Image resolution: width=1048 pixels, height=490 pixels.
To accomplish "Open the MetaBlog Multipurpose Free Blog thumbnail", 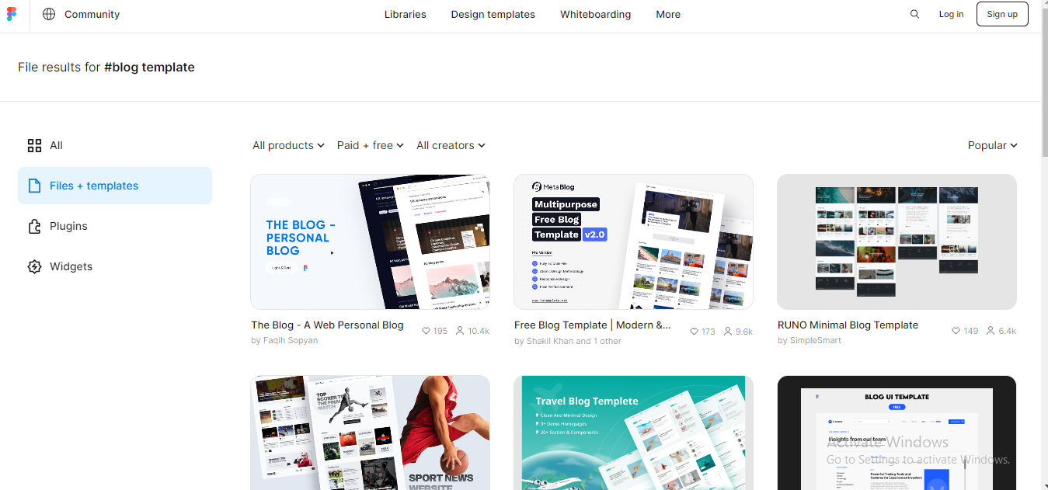I will 633,242.
